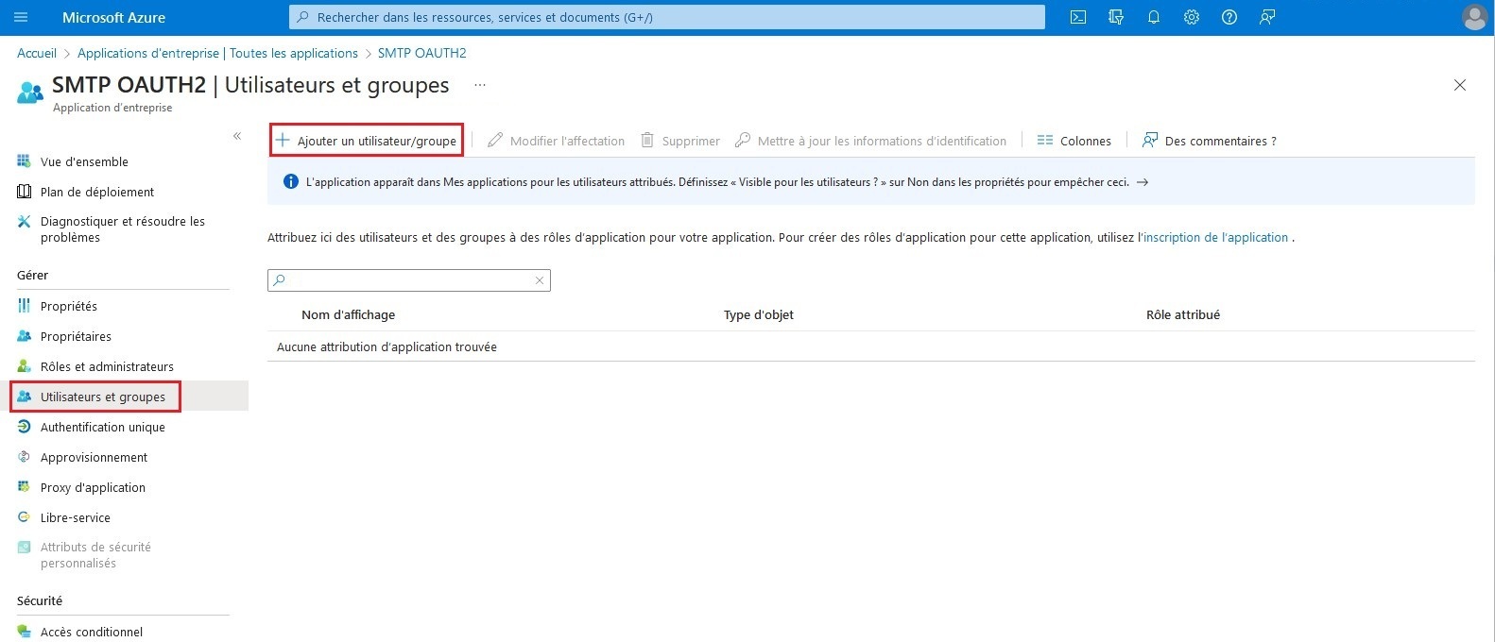Image resolution: width=1495 pixels, height=642 pixels.
Task: Click the info icon in the blue banner
Action: [x=291, y=182]
